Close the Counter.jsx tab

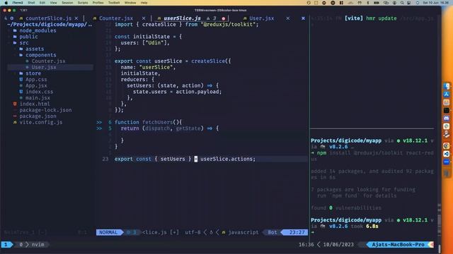point(144,18)
